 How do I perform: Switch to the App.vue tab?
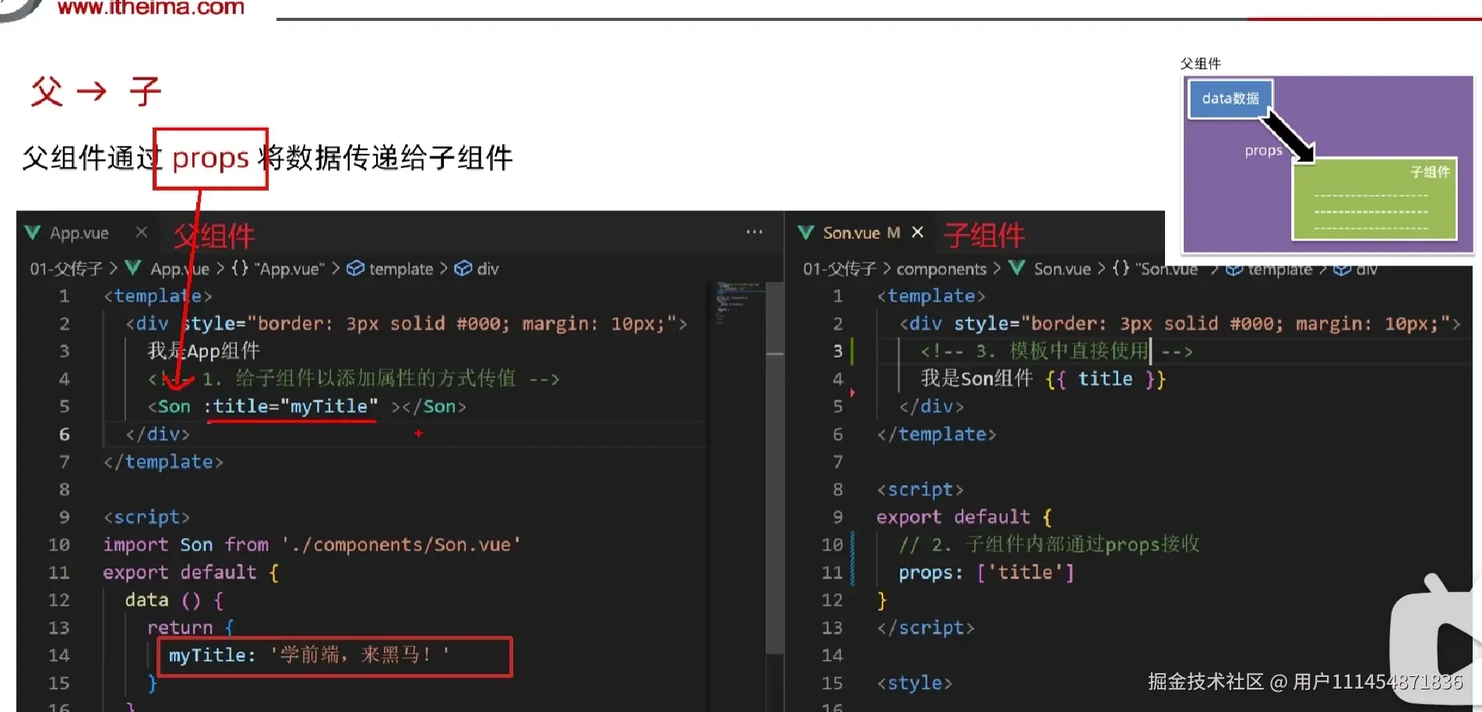click(x=79, y=233)
